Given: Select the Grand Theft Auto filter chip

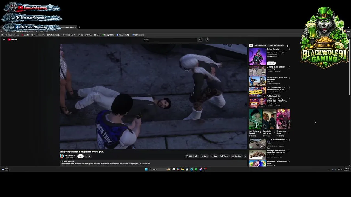Looking at the screenshot, I should point(276,45).
